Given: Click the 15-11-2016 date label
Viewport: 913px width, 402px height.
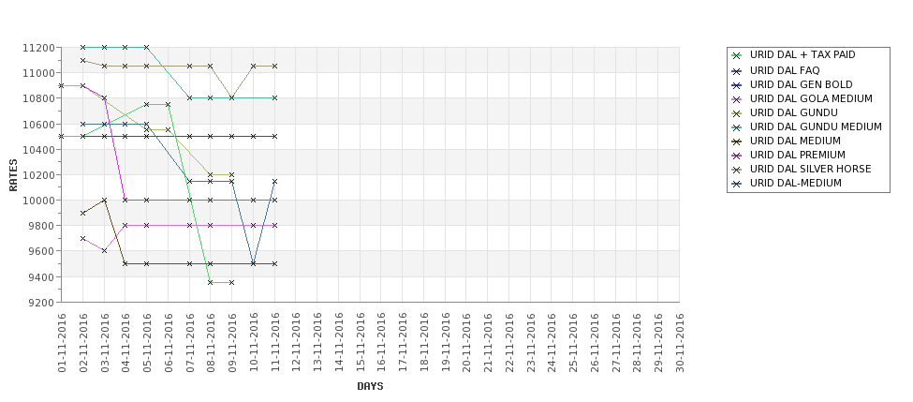Looking at the screenshot, I should coord(360,343).
